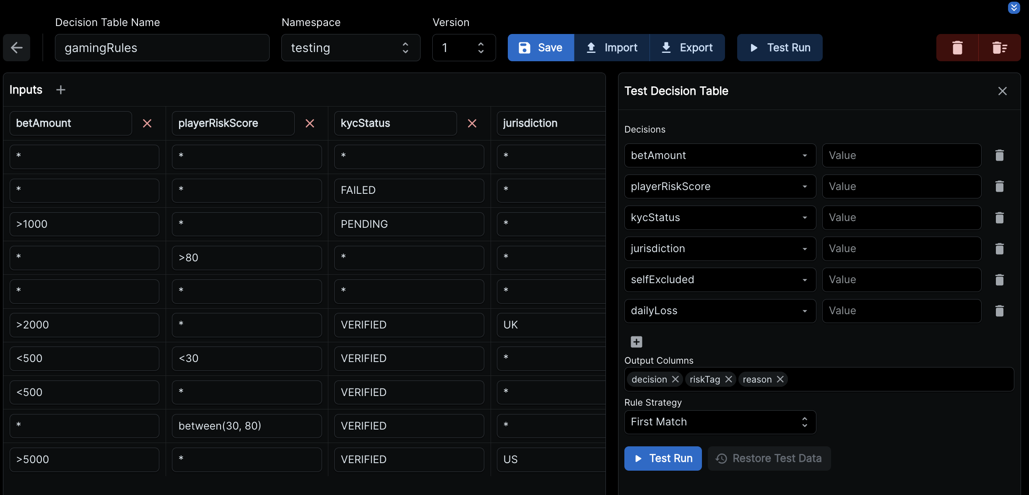The height and width of the screenshot is (495, 1029).
Task: Import a decision table
Action: point(612,48)
